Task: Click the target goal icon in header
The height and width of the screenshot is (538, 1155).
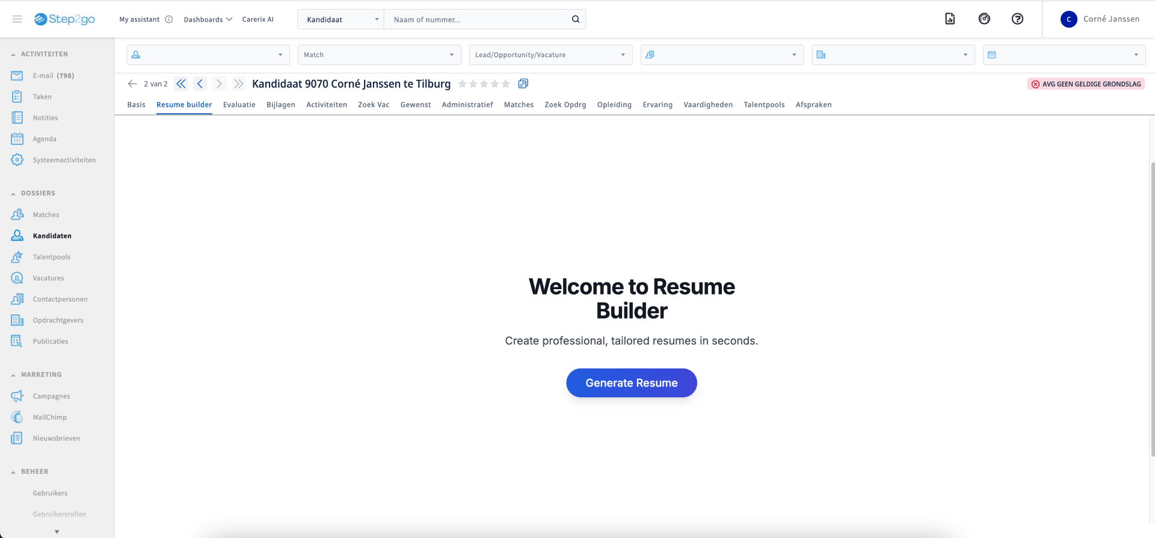Action: pos(984,19)
